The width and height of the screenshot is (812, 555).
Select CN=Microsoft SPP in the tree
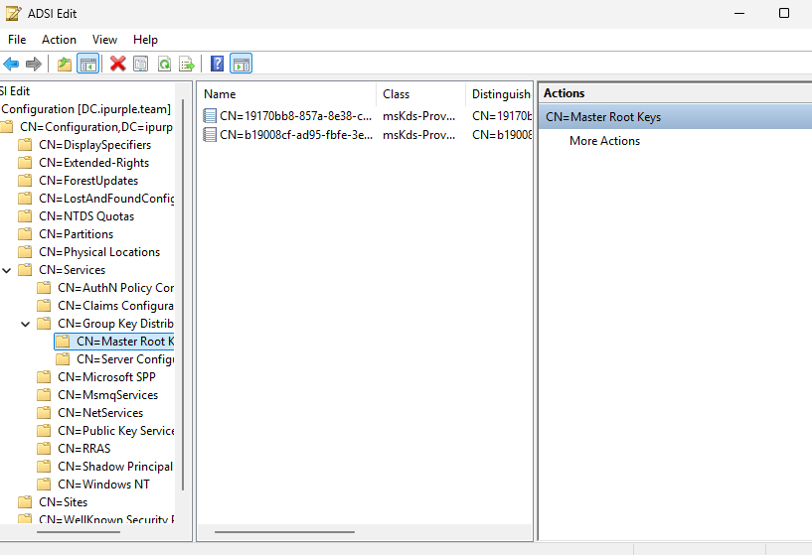click(105, 377)
